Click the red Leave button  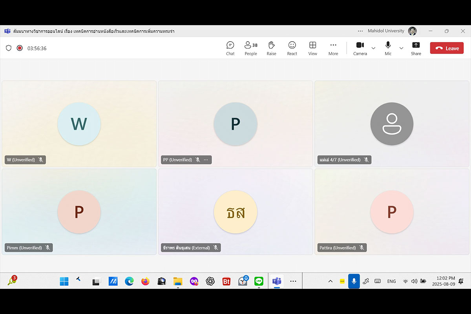[447, 48]
